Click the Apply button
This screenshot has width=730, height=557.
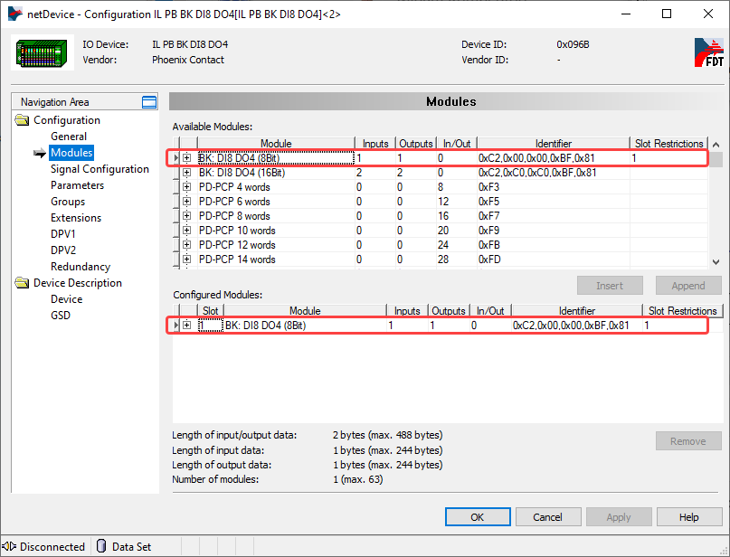coord(619,517)
